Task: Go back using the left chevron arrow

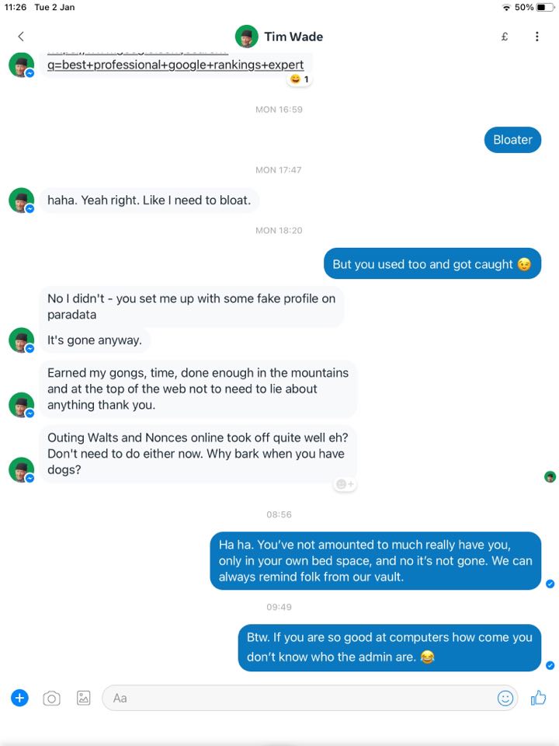Action: (x=21, y=37)
